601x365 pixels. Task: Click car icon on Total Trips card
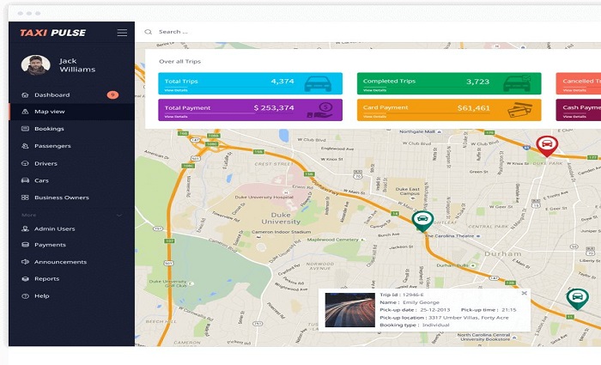318,83
